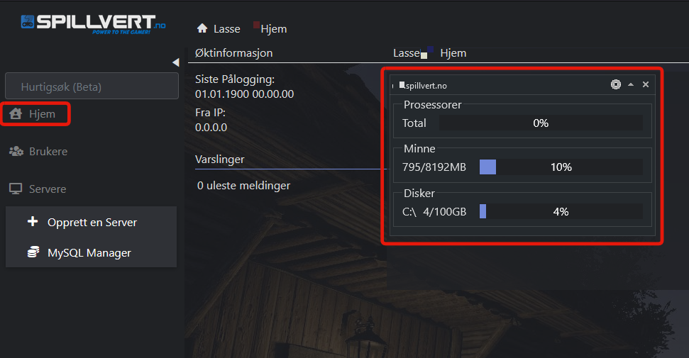Click the Varslinger heading
The image size is (689, 358).
coord(220,159)
